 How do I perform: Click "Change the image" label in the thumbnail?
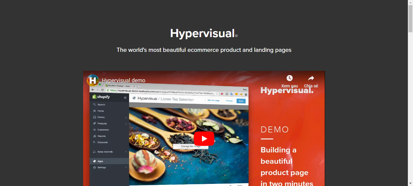[x=191, y=146]
